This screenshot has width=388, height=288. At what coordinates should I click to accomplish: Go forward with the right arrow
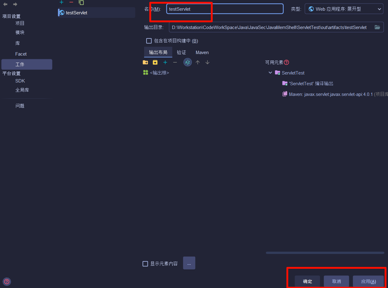click(x=15, y=4)
